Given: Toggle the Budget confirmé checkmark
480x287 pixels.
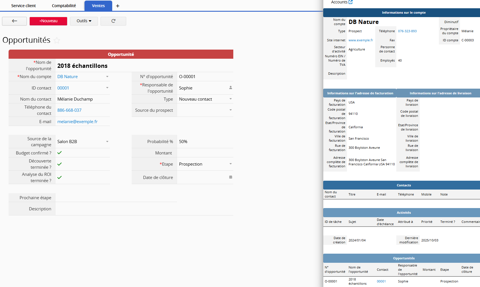Looking at the screenshot, I should pyautogui.click(x=59, y=153).
